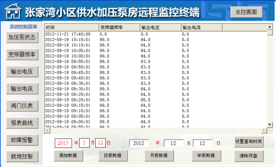Viewport: 276px width, 167px height.
Task: Click the day input field before 日
Action: pos(202,143)
